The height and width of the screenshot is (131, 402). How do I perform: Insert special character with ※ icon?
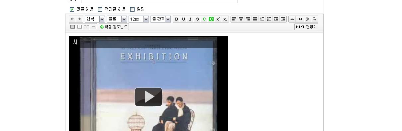[308, 19]
